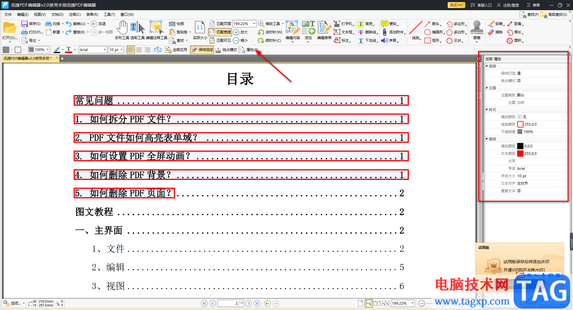Pick the Strikethrough tool (删除线)
Screen dimensions: 573x310
368,32
